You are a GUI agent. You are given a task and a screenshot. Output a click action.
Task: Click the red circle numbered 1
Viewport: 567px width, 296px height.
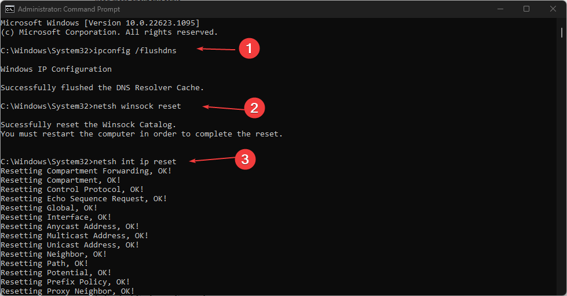point(249,49)
